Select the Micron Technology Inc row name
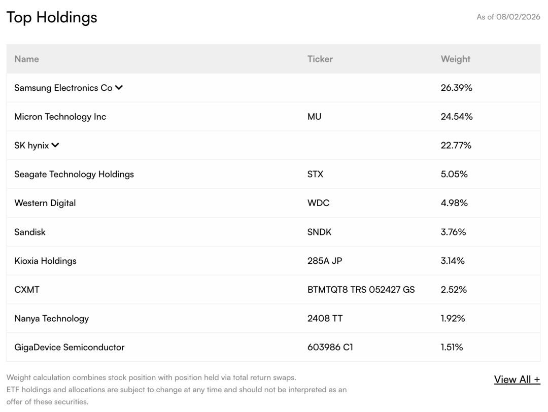Screen dimensions: 548x412 tap(60, 117)
